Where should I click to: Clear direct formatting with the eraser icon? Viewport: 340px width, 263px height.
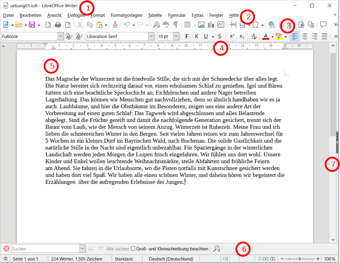click(x=254, y=36)
